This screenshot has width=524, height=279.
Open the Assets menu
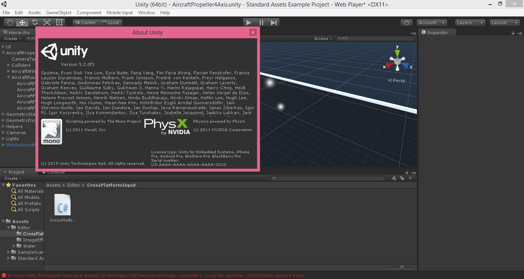[34, 13]
